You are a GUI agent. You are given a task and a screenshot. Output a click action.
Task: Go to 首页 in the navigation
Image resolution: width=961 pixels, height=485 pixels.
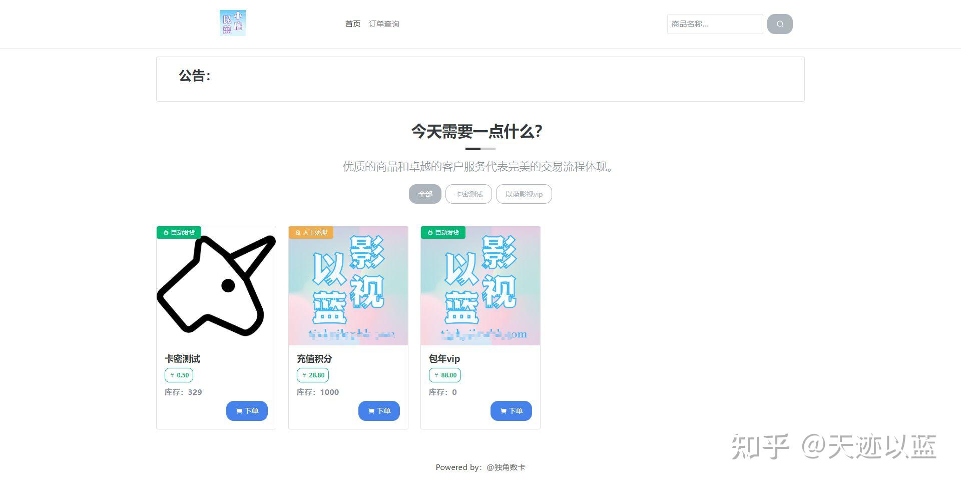tap(353, 24)
